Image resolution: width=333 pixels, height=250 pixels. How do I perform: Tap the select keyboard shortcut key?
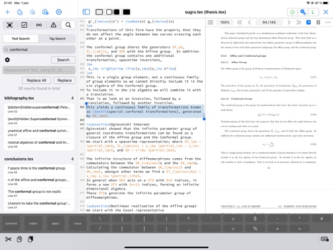(x=55, y=223)
